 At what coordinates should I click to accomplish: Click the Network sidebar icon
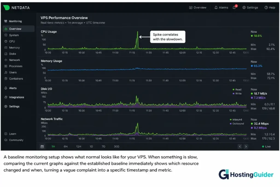[x=6, y=60]
